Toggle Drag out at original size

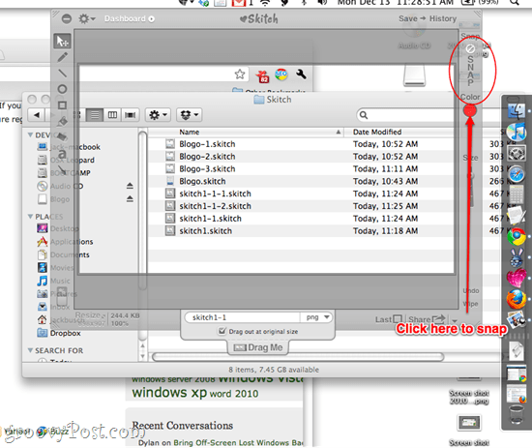pos(222,331)
